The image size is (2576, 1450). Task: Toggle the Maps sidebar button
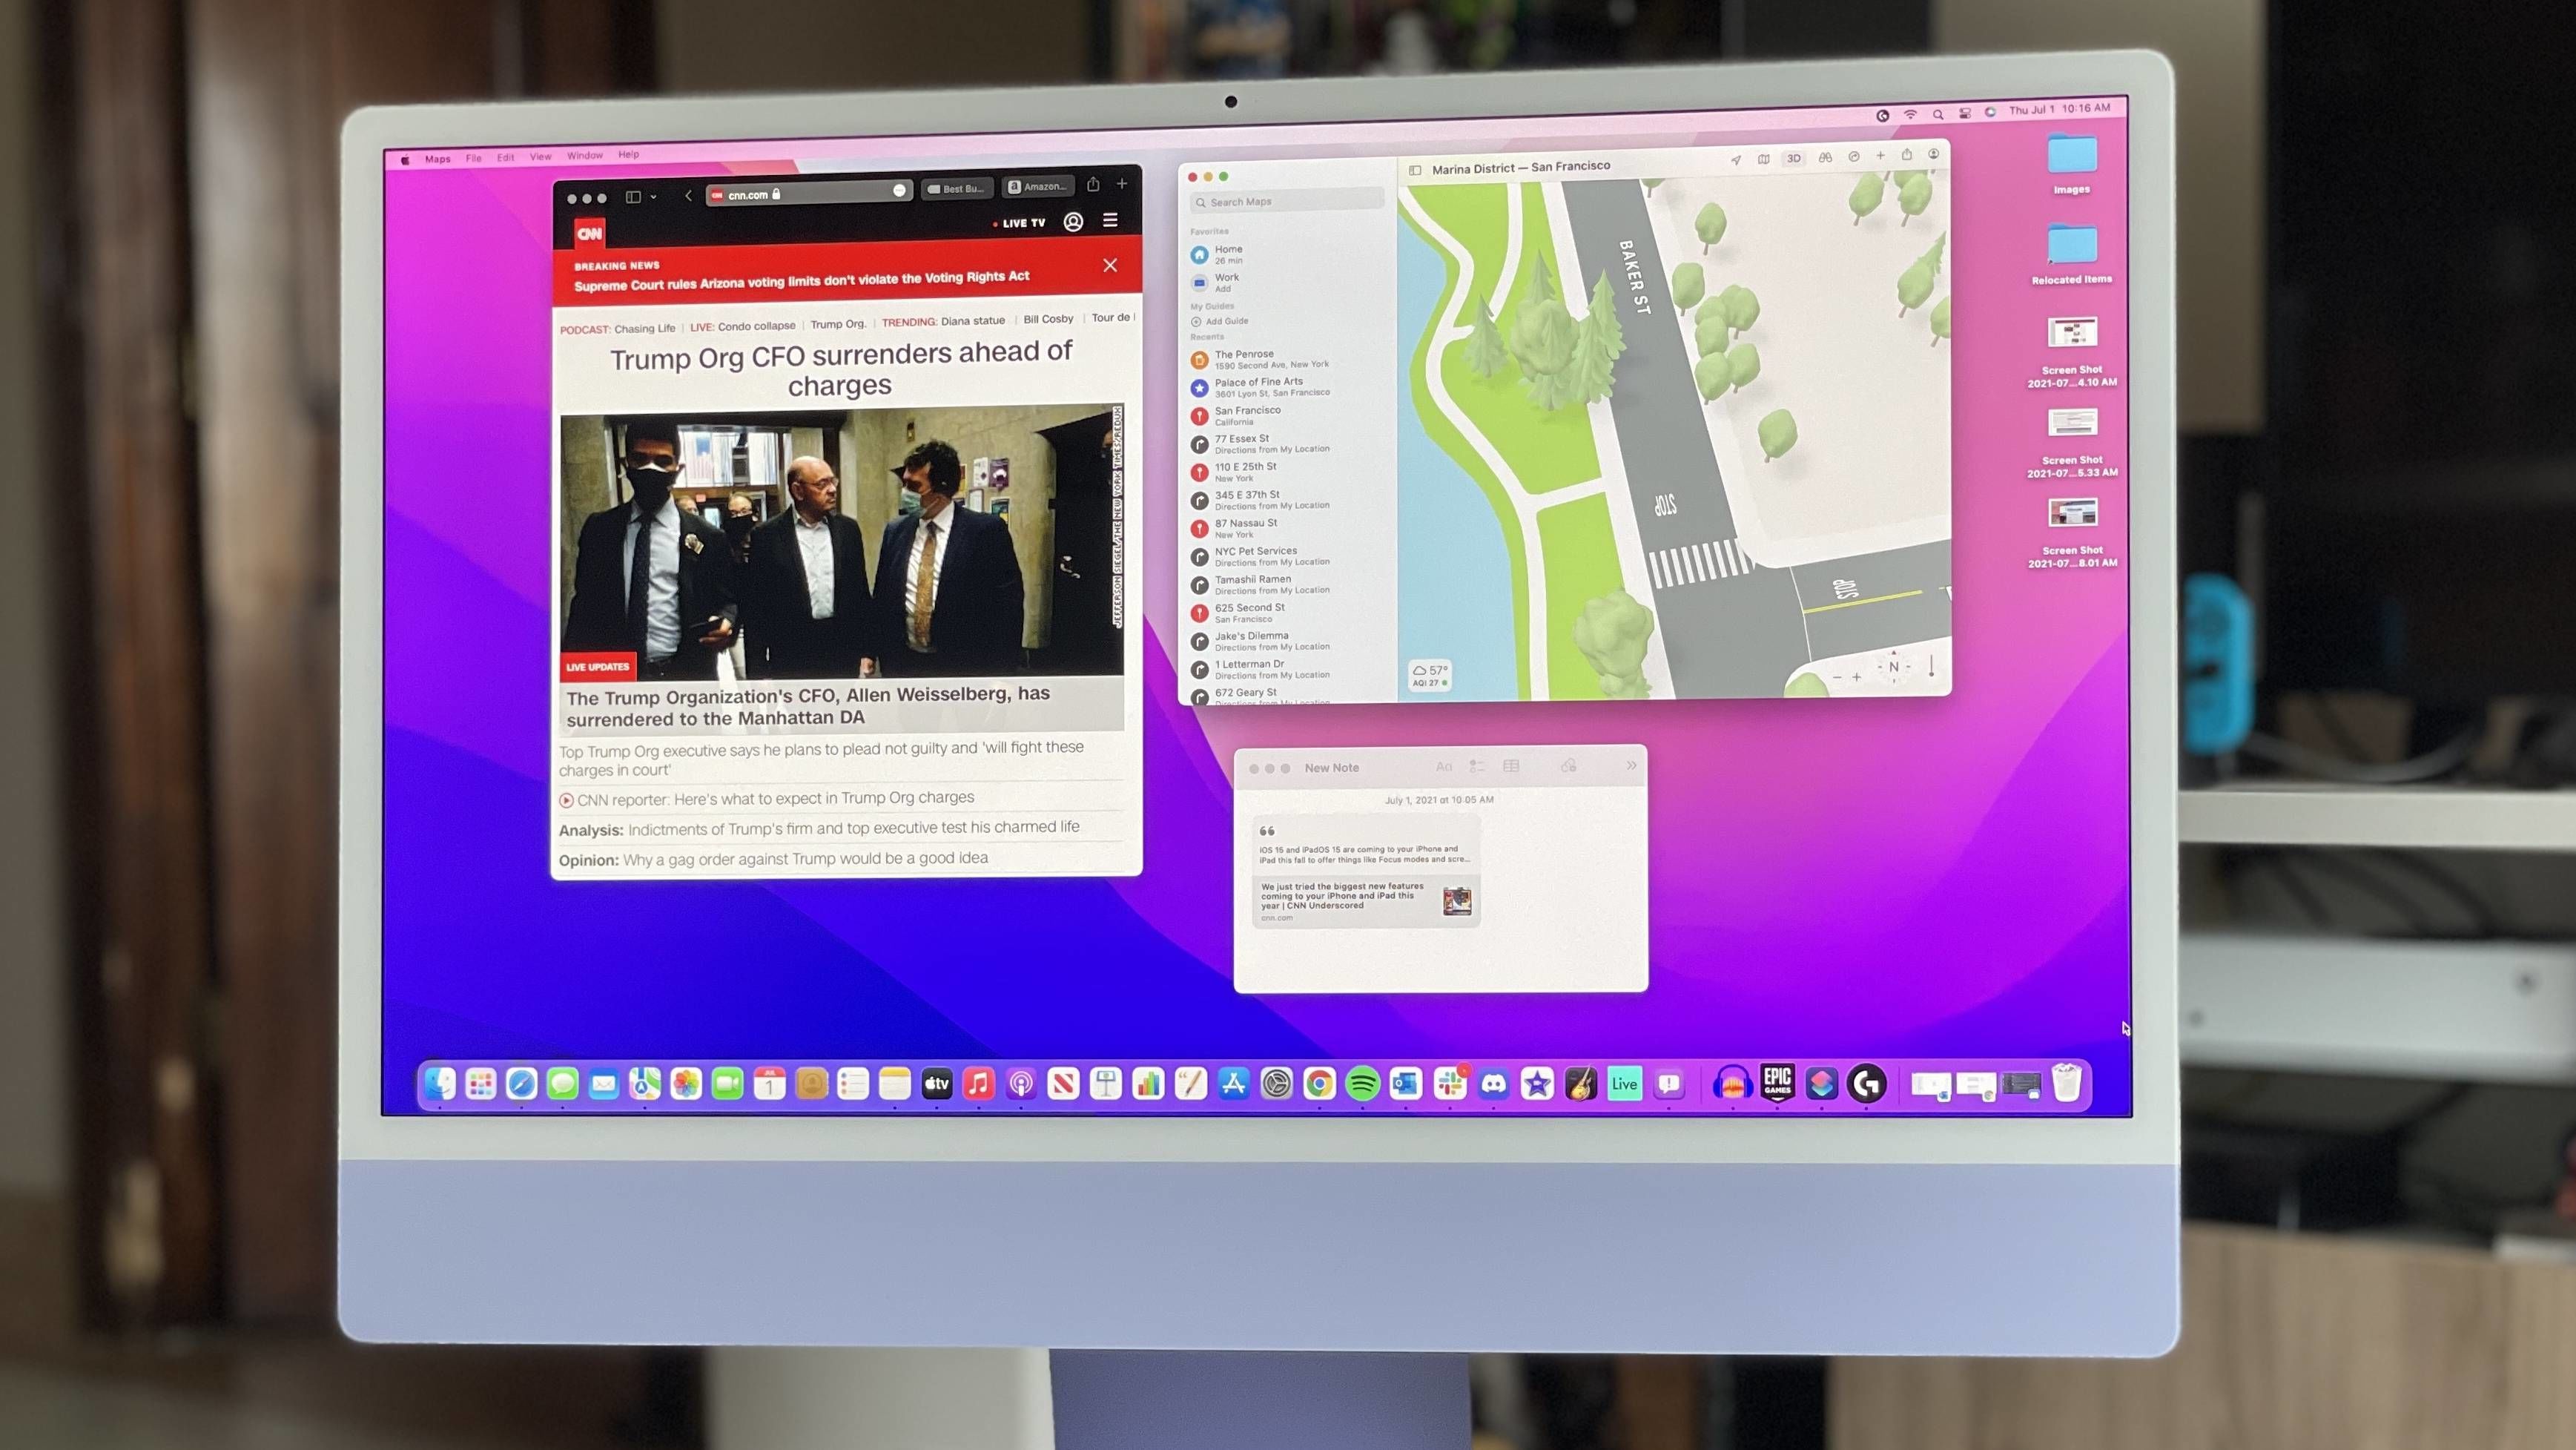point(1415,170)
